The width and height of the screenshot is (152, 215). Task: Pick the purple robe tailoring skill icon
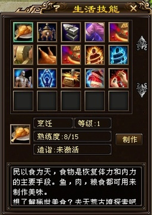point(95,32)
